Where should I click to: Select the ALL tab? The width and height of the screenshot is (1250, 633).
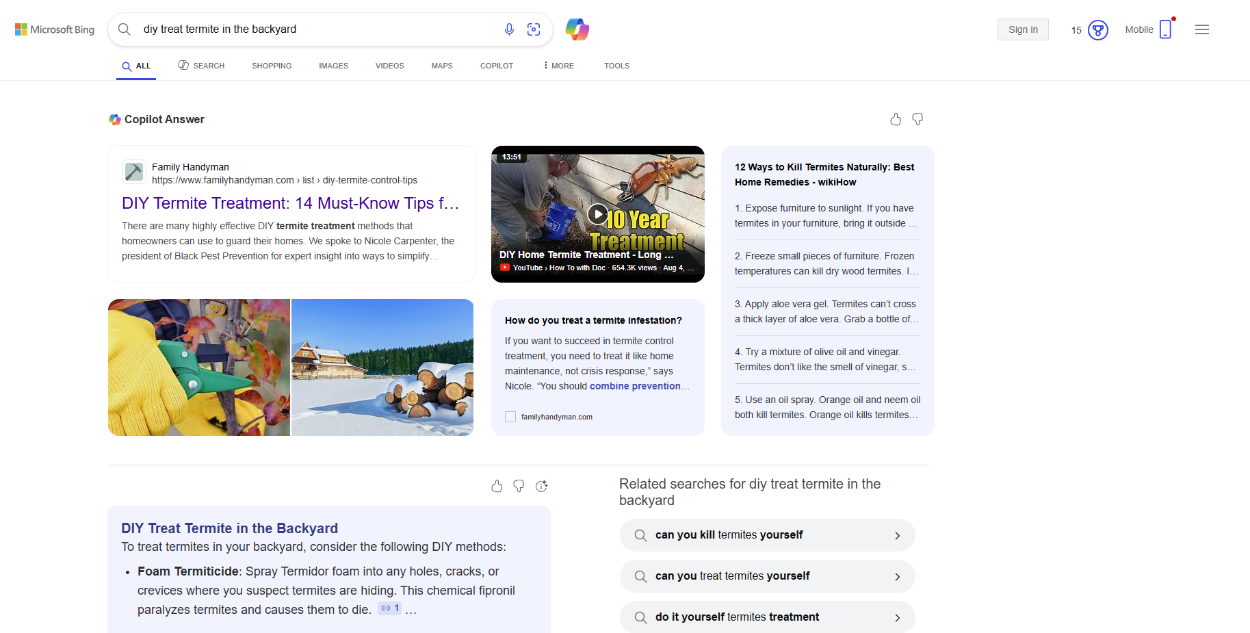(136, 66)
